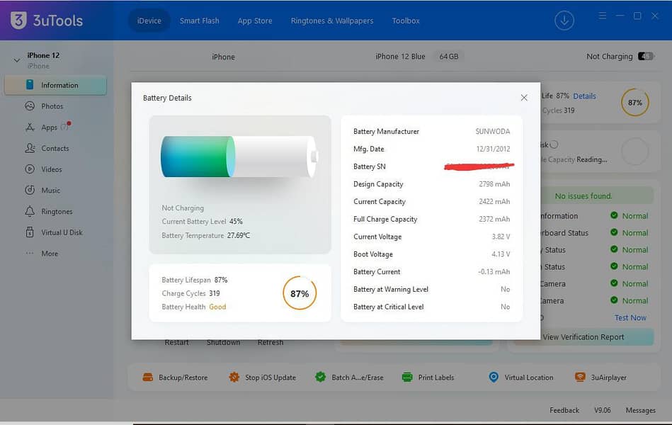Viewport: 672px width, 425px height.
Task: Click the green check beside Information Normal
Action: point(614,215)
